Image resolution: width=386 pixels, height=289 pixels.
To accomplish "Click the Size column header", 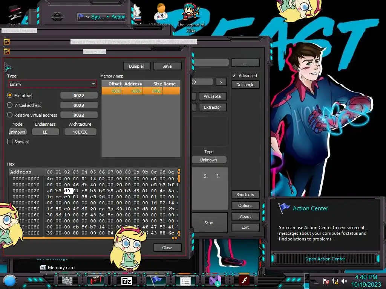I will (153, 84).
